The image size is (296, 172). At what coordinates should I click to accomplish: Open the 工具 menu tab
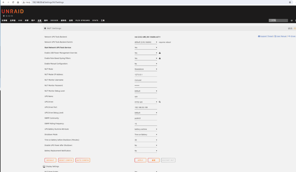pyautogui.click(x=103, y=20)
